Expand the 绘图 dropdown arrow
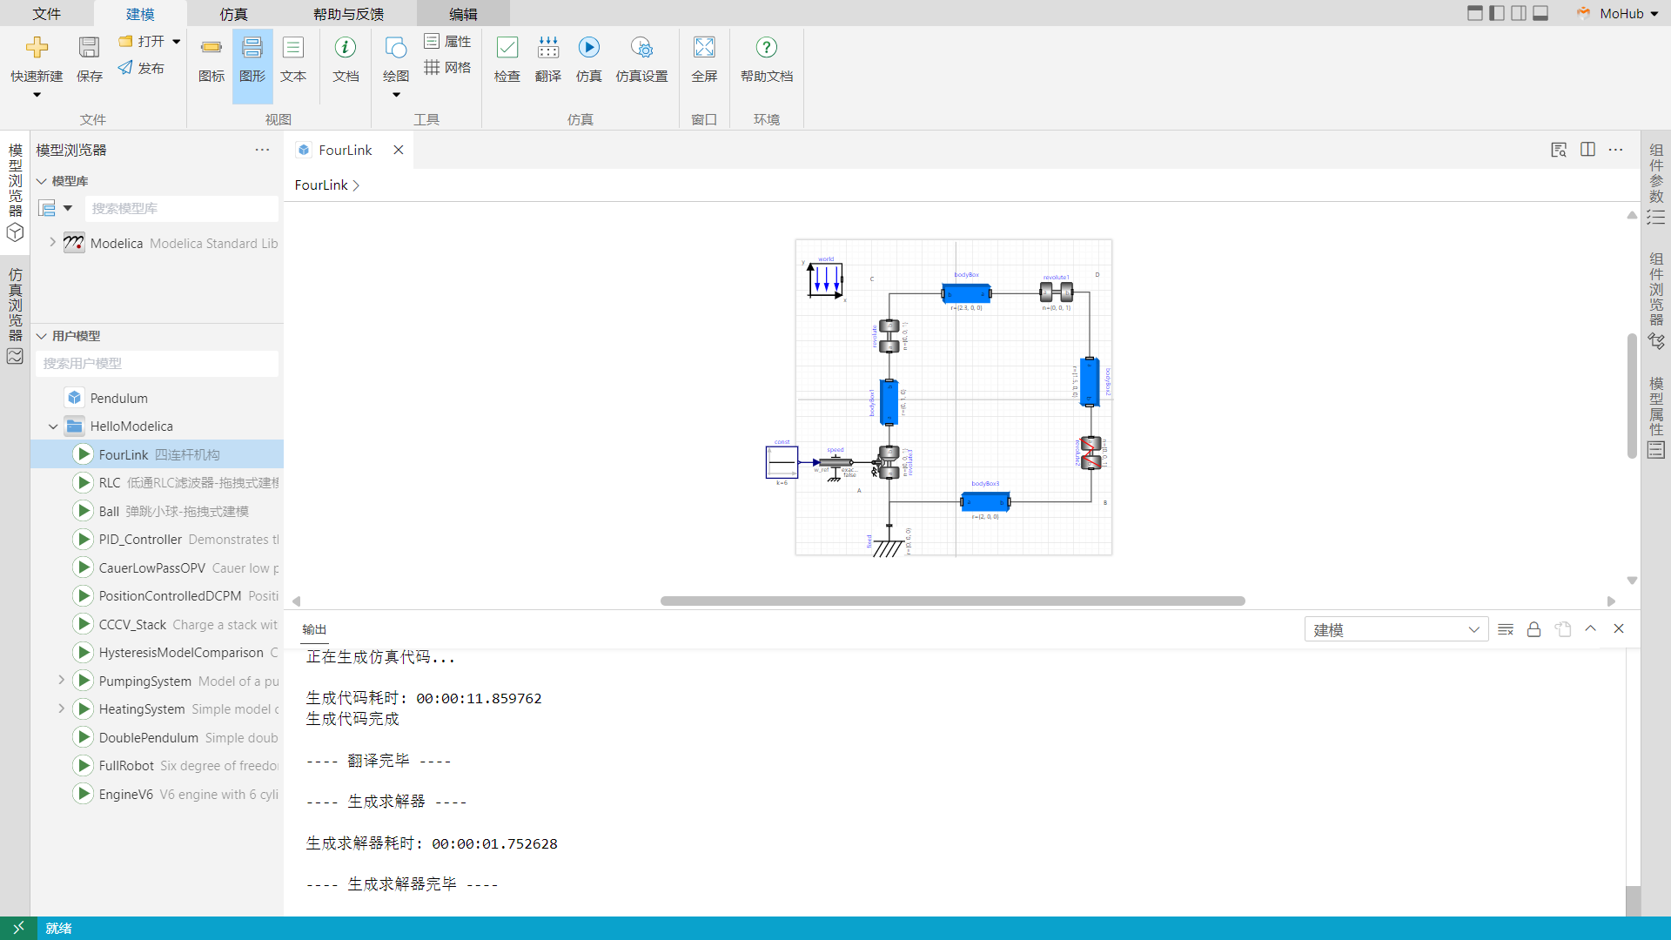1671x940 pixels. (396, 95)
